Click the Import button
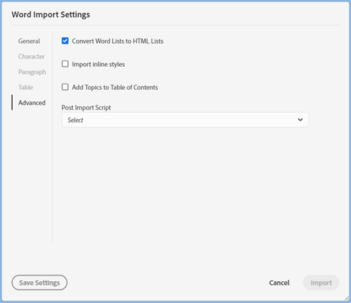The image size is (351, 303). tap(321, 282)
